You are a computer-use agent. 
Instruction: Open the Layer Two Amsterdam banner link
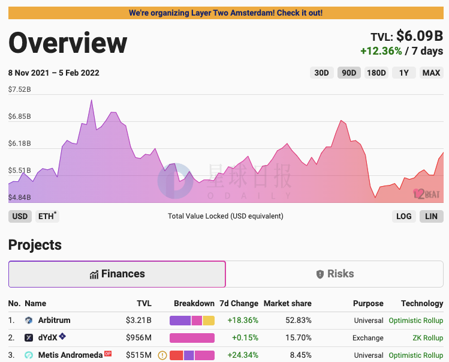225,13
